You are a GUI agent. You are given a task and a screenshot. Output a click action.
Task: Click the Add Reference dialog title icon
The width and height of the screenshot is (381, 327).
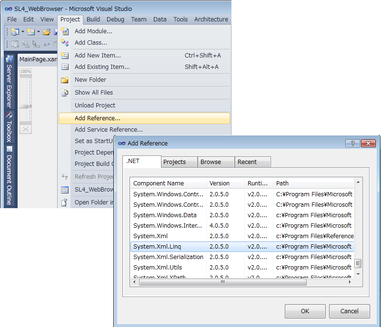click(x=122, y=144)
